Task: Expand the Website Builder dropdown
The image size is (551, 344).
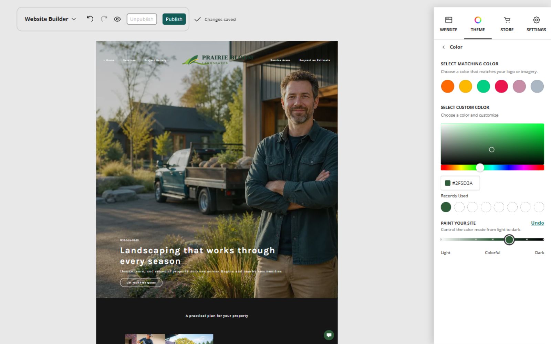Action: coord(50,19)
